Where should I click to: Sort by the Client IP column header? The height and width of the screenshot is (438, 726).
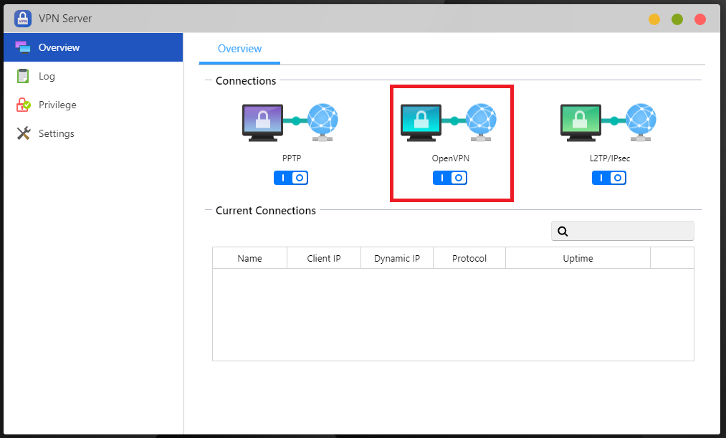pyautogui.click(x=324, y=258)
